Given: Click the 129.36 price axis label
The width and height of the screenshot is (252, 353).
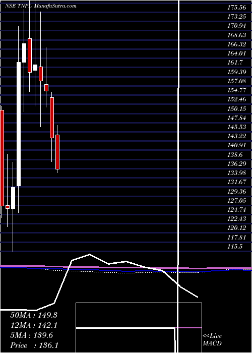Looking at the screenshot, I should (x=236, y=192).
